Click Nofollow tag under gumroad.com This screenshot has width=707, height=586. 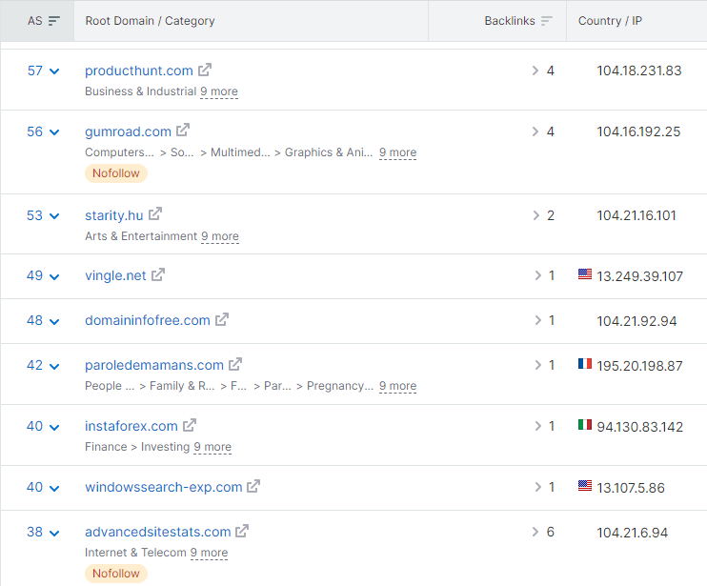tap(116, 173)
